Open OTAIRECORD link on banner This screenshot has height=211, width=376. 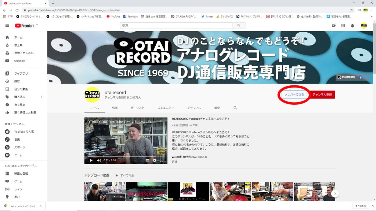tap(346, 77)
